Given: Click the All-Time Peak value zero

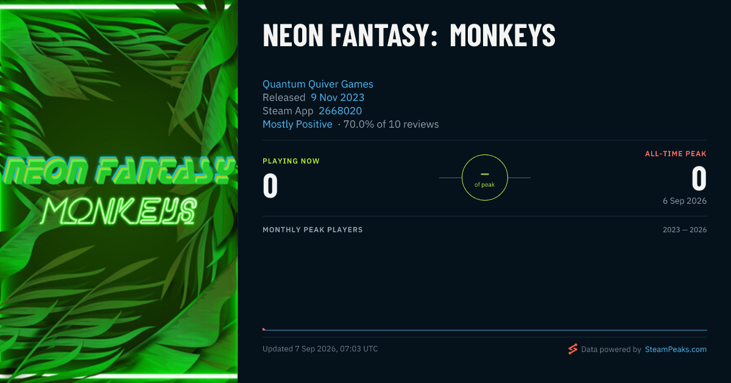Looking at the screenshot, I should [x=699, y=179].
